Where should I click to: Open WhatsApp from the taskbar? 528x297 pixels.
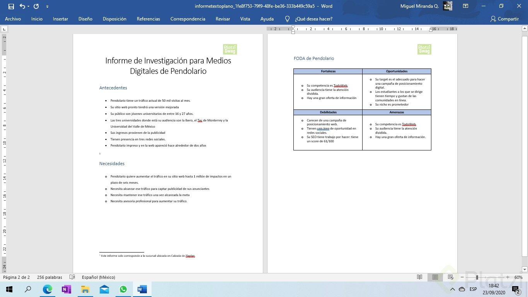click(123, 289)
